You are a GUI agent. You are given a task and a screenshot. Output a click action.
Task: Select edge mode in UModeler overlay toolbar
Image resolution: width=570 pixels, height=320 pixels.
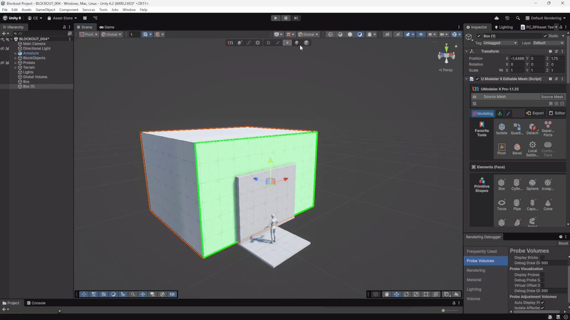[x=278, y=43]
